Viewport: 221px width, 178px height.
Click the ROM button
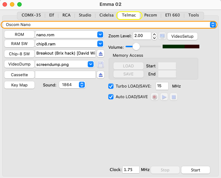click(x=19, y=34)
